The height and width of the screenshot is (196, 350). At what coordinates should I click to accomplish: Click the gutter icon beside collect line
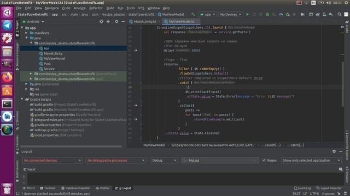136,106
